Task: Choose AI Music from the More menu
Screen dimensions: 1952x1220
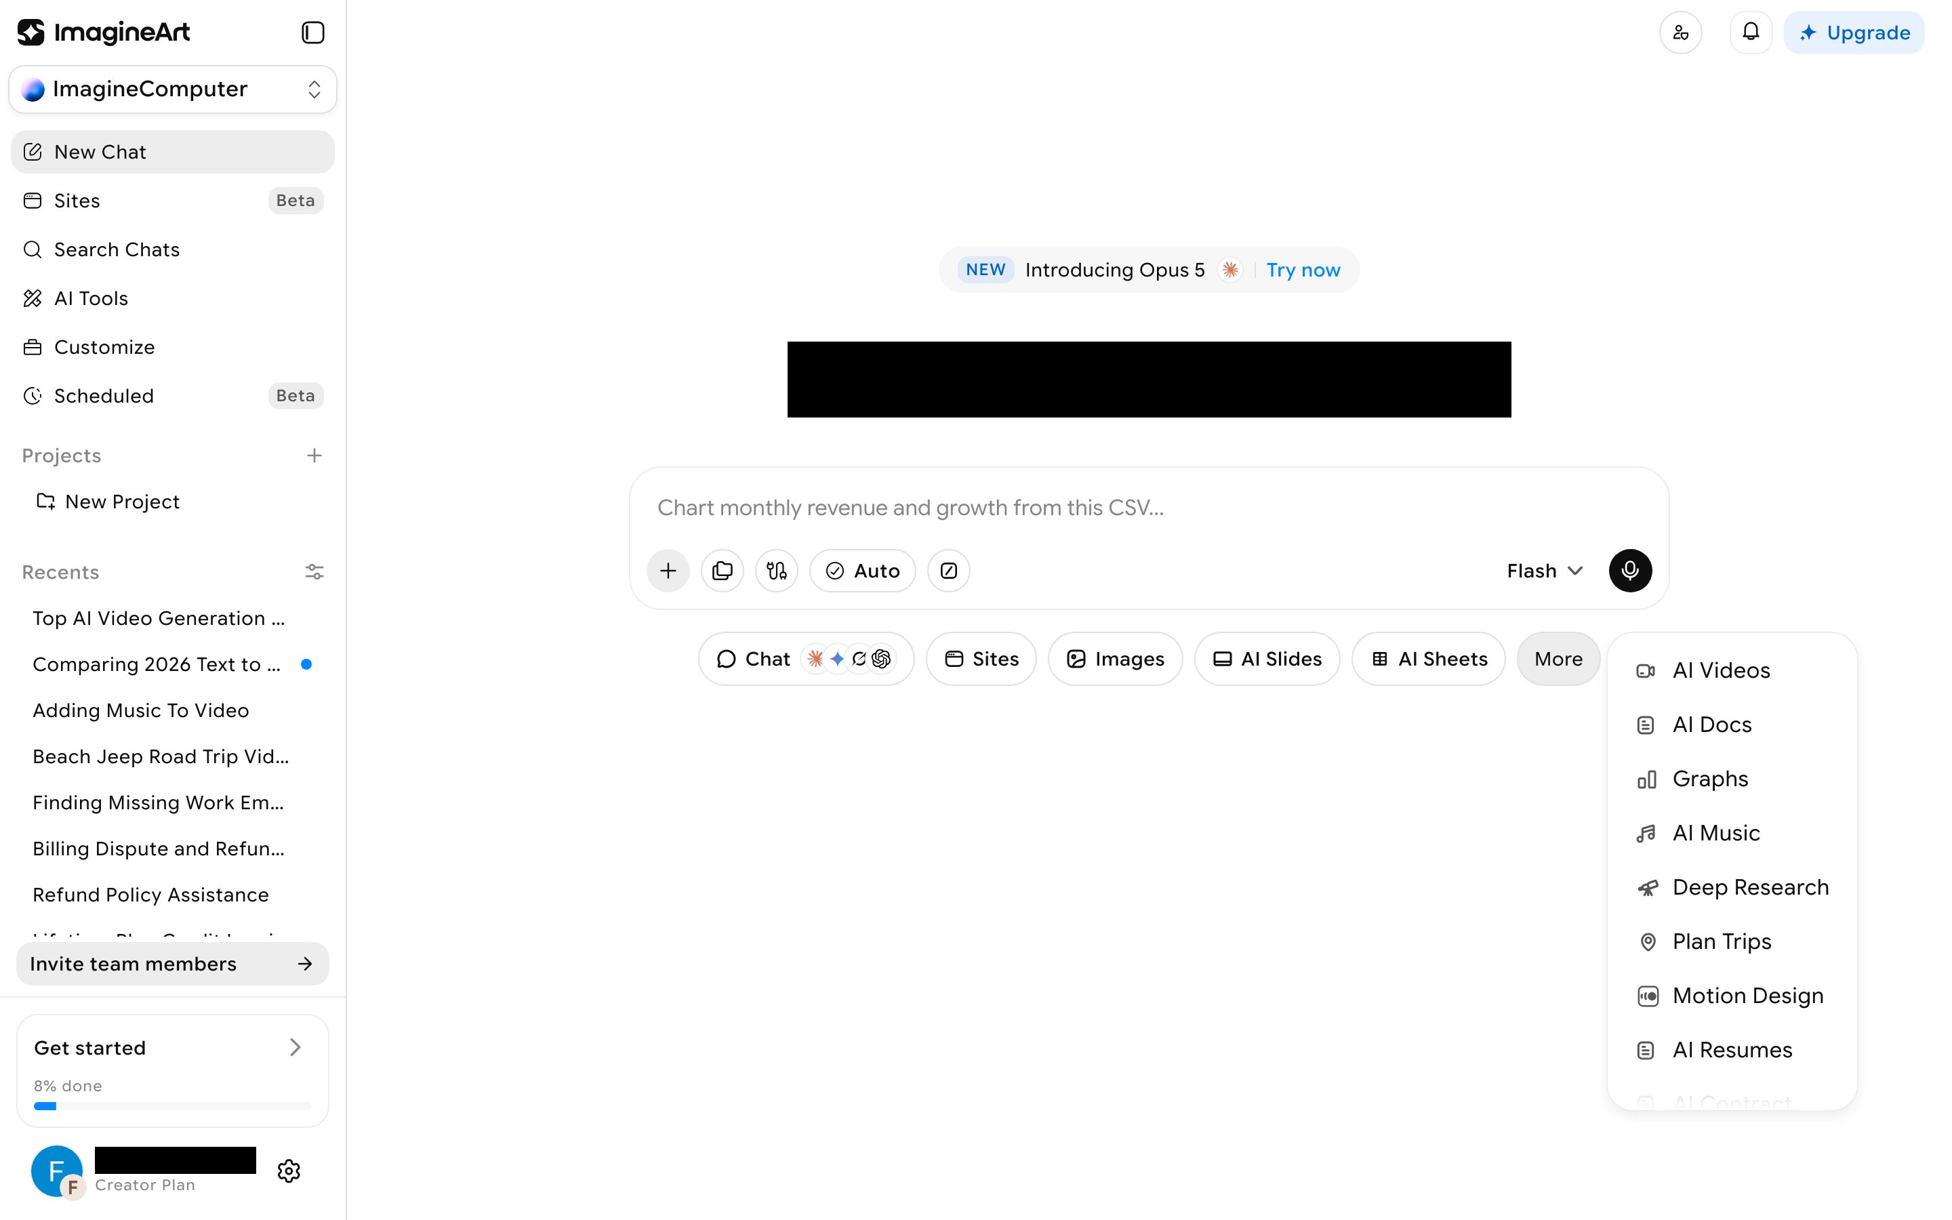Action: (x=1732, y=833)
